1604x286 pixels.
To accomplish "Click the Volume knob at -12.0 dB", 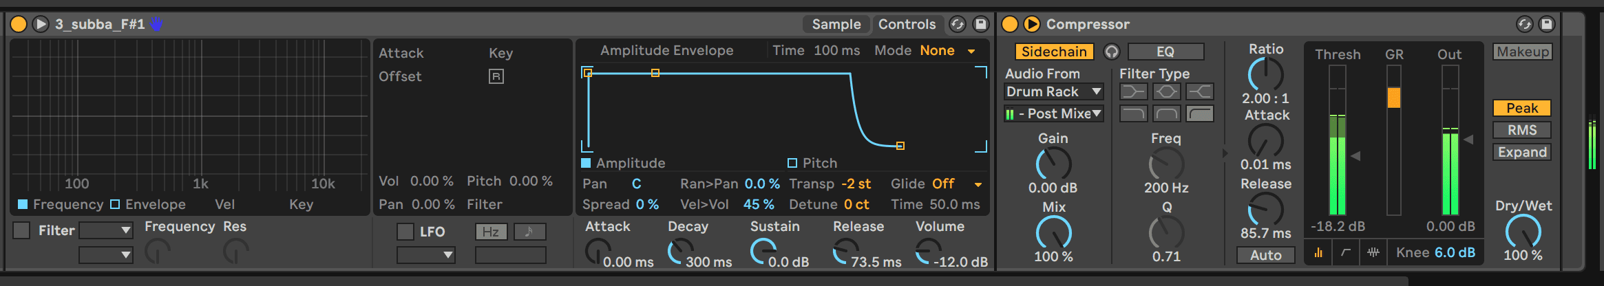I will tap(928, 252).
